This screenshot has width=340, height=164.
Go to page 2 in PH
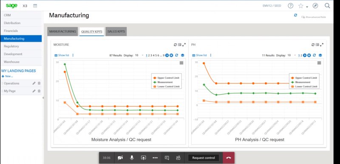301,56
